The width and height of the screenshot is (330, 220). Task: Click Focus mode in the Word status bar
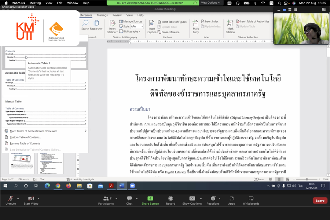pyautogui.click(x=259, y=179)
